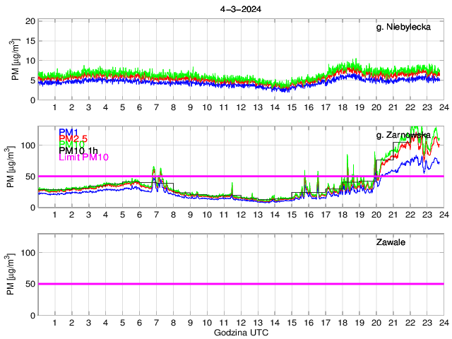Viewport: 452px width, 339px height.
Task: Click the 100 tick on Zawale y-axis
Action: [x=28, y=253]
